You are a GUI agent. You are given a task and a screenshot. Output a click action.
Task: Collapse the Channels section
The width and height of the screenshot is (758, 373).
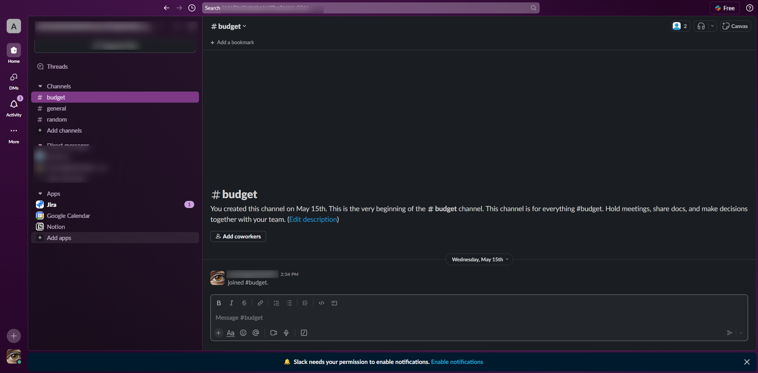click(x=40, y=86)
